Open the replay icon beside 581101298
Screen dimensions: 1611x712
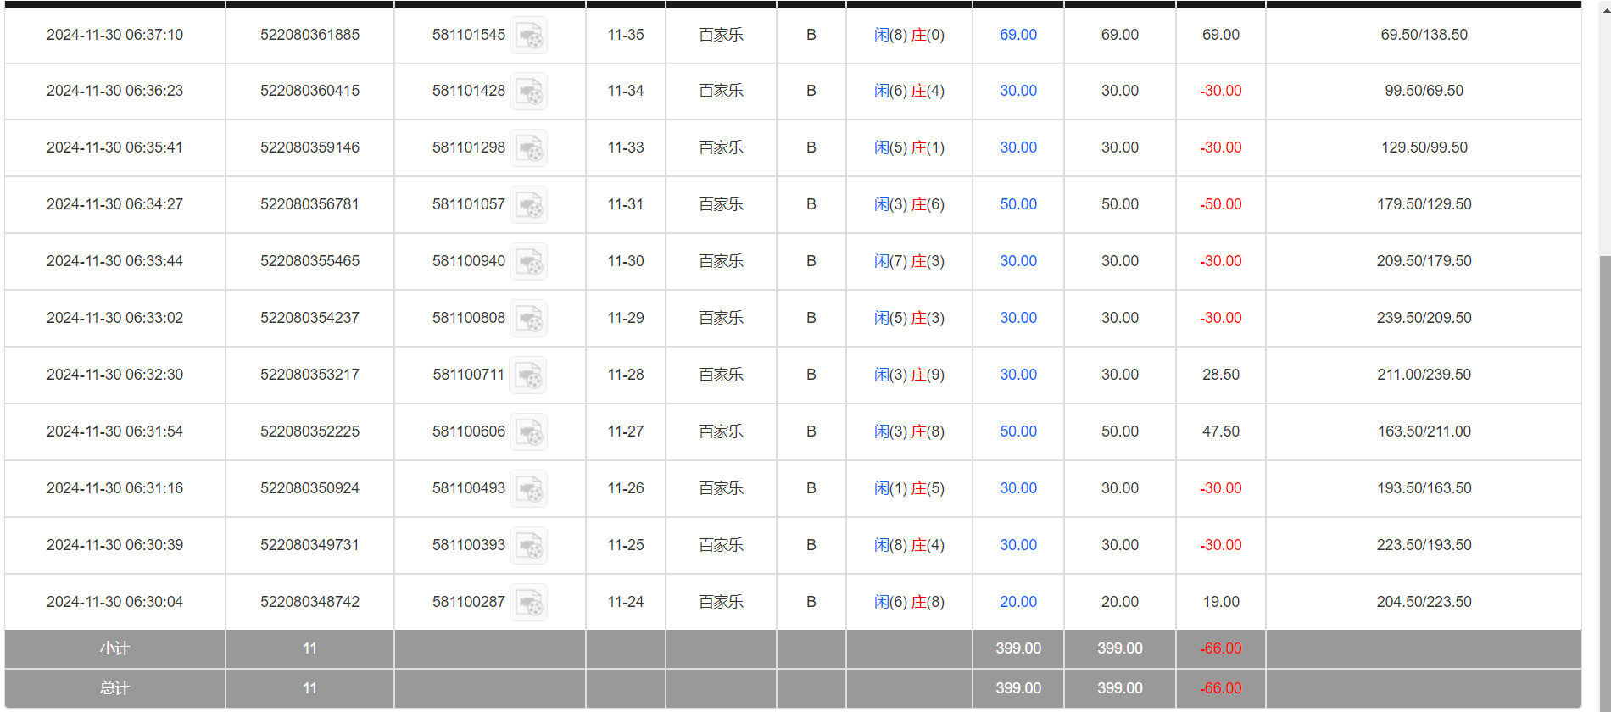528,148
